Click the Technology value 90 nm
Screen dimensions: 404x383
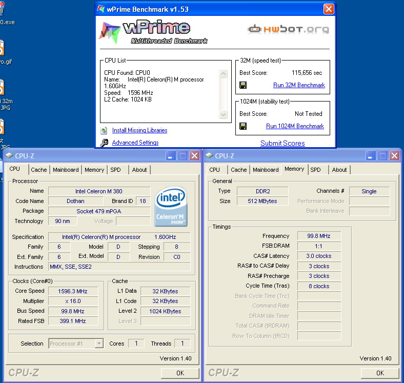63,221
